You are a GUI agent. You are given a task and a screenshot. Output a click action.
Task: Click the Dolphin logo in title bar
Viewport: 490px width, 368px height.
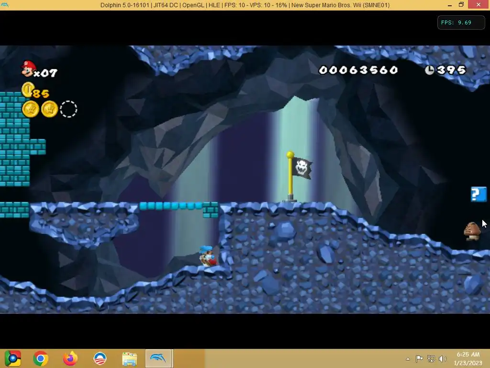click(x=5, y=5)
